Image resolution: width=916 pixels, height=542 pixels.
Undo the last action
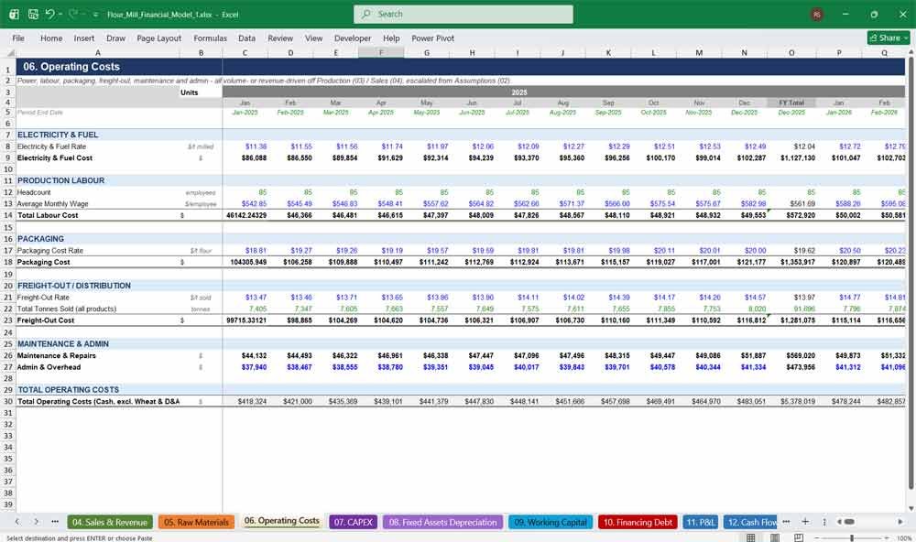pyautogui.click(x=49, y=14)
